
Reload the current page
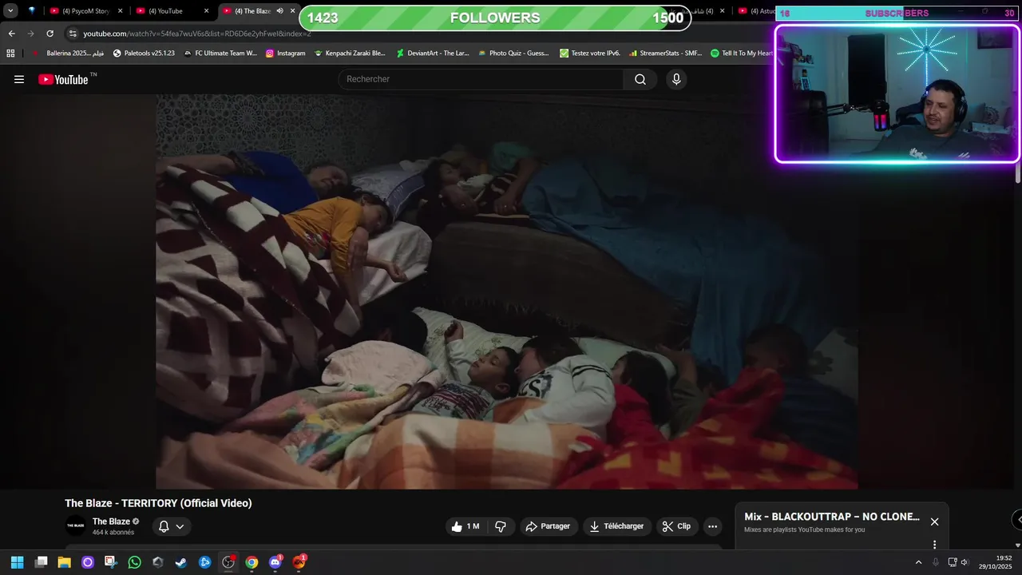click(x=50, y=34)
